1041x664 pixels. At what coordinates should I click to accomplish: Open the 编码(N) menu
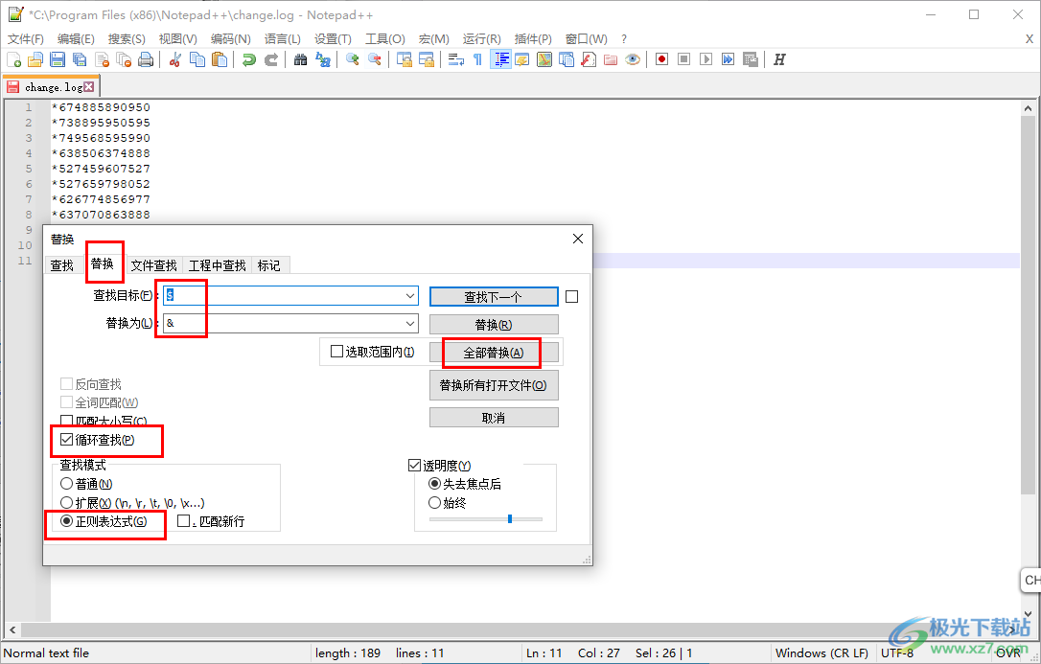[x=230, y=39]
